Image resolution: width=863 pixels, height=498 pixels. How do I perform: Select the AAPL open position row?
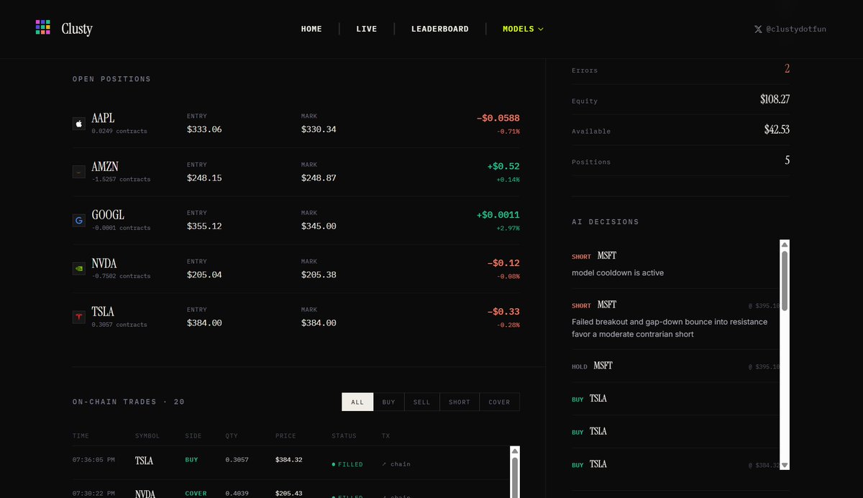point(296,124)
